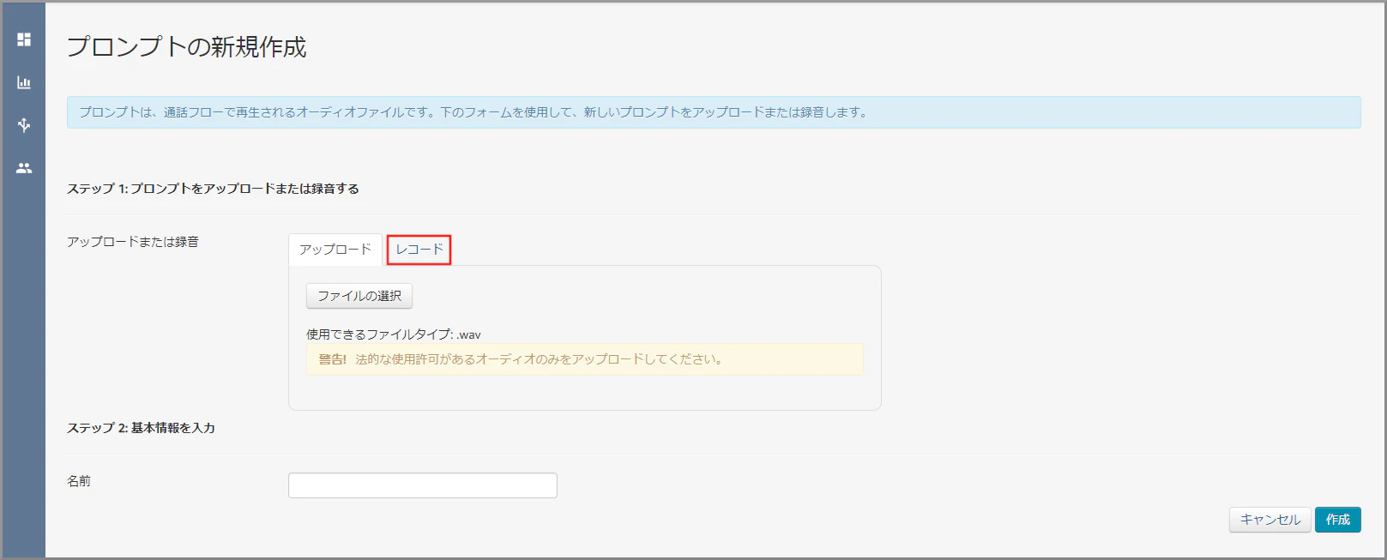The width and height of the screenshot is (1387, 560).
Task: Open the users icon in sidebar
Action: click(24, 168)
